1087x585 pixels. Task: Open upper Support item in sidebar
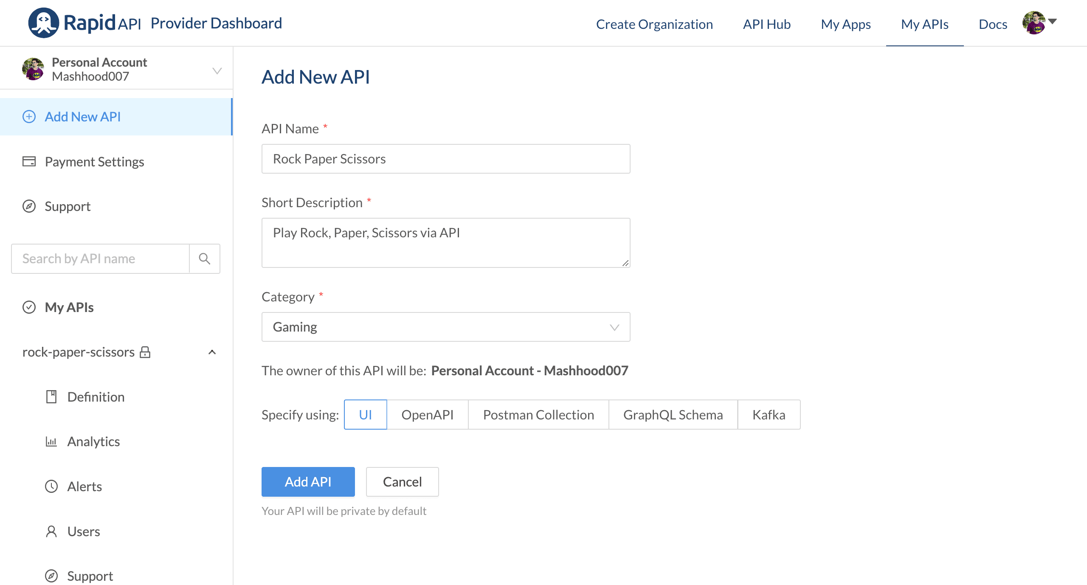tap(116, 206)
